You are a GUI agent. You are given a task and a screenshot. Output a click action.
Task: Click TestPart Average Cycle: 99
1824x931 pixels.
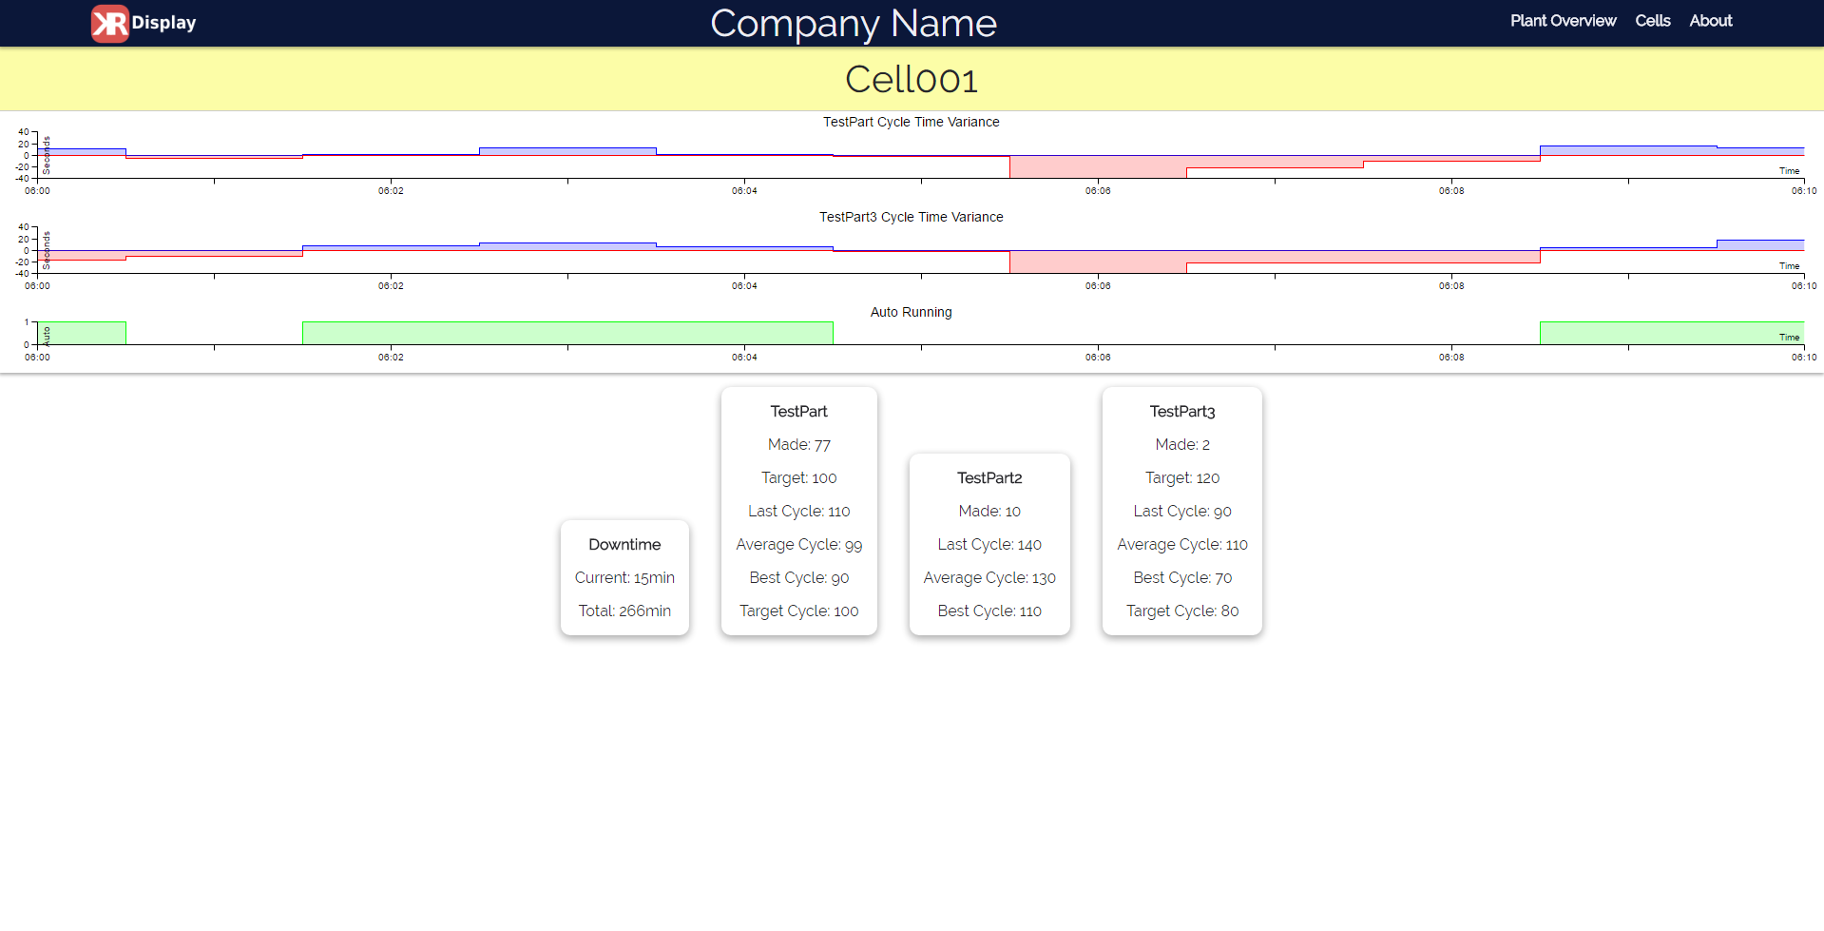click(x=799, y=545)
